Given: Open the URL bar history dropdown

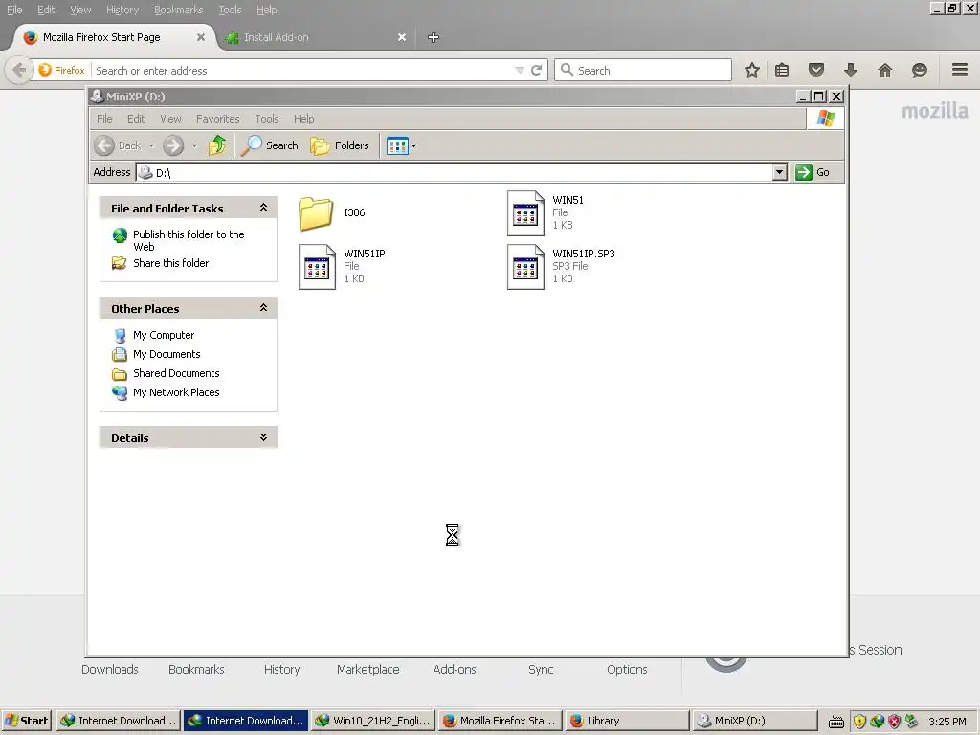Looking at the screenshot, I should (x=520, y=71).
